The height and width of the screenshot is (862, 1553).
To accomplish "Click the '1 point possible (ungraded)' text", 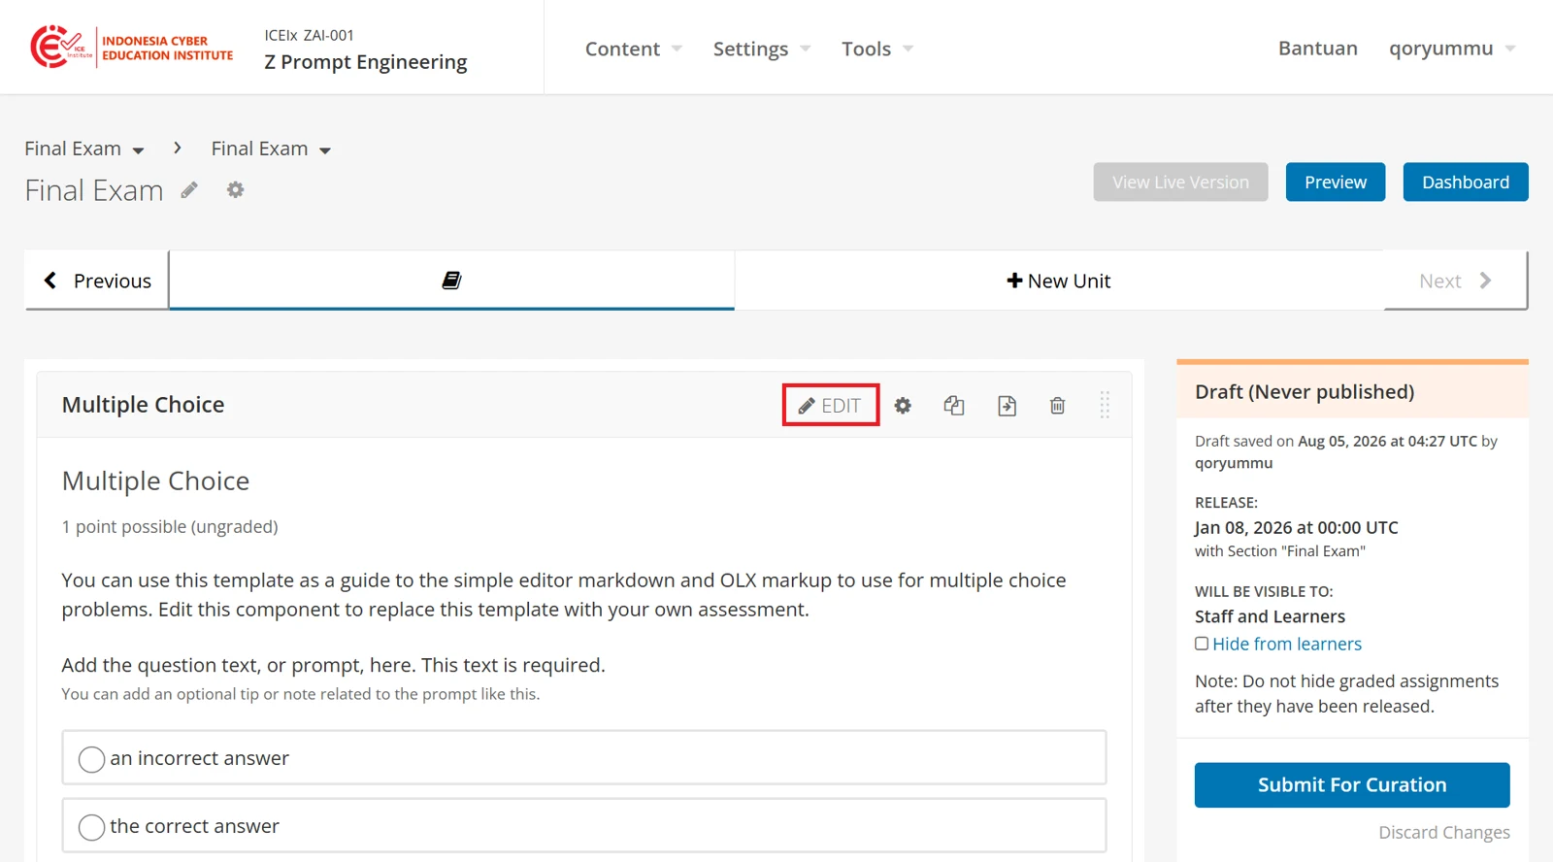I will (170, 527).
